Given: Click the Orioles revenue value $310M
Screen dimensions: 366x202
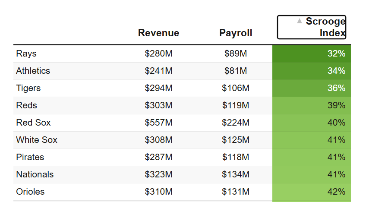Looking at the screenshot, I should 158,192.
